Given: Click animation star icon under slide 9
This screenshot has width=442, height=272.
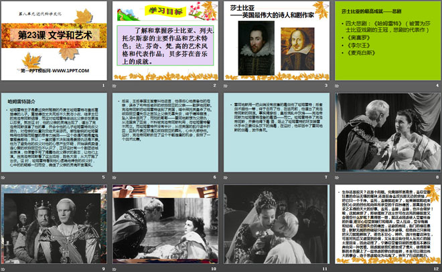Looking at the screenshot, I should click(x=3, y=269).
